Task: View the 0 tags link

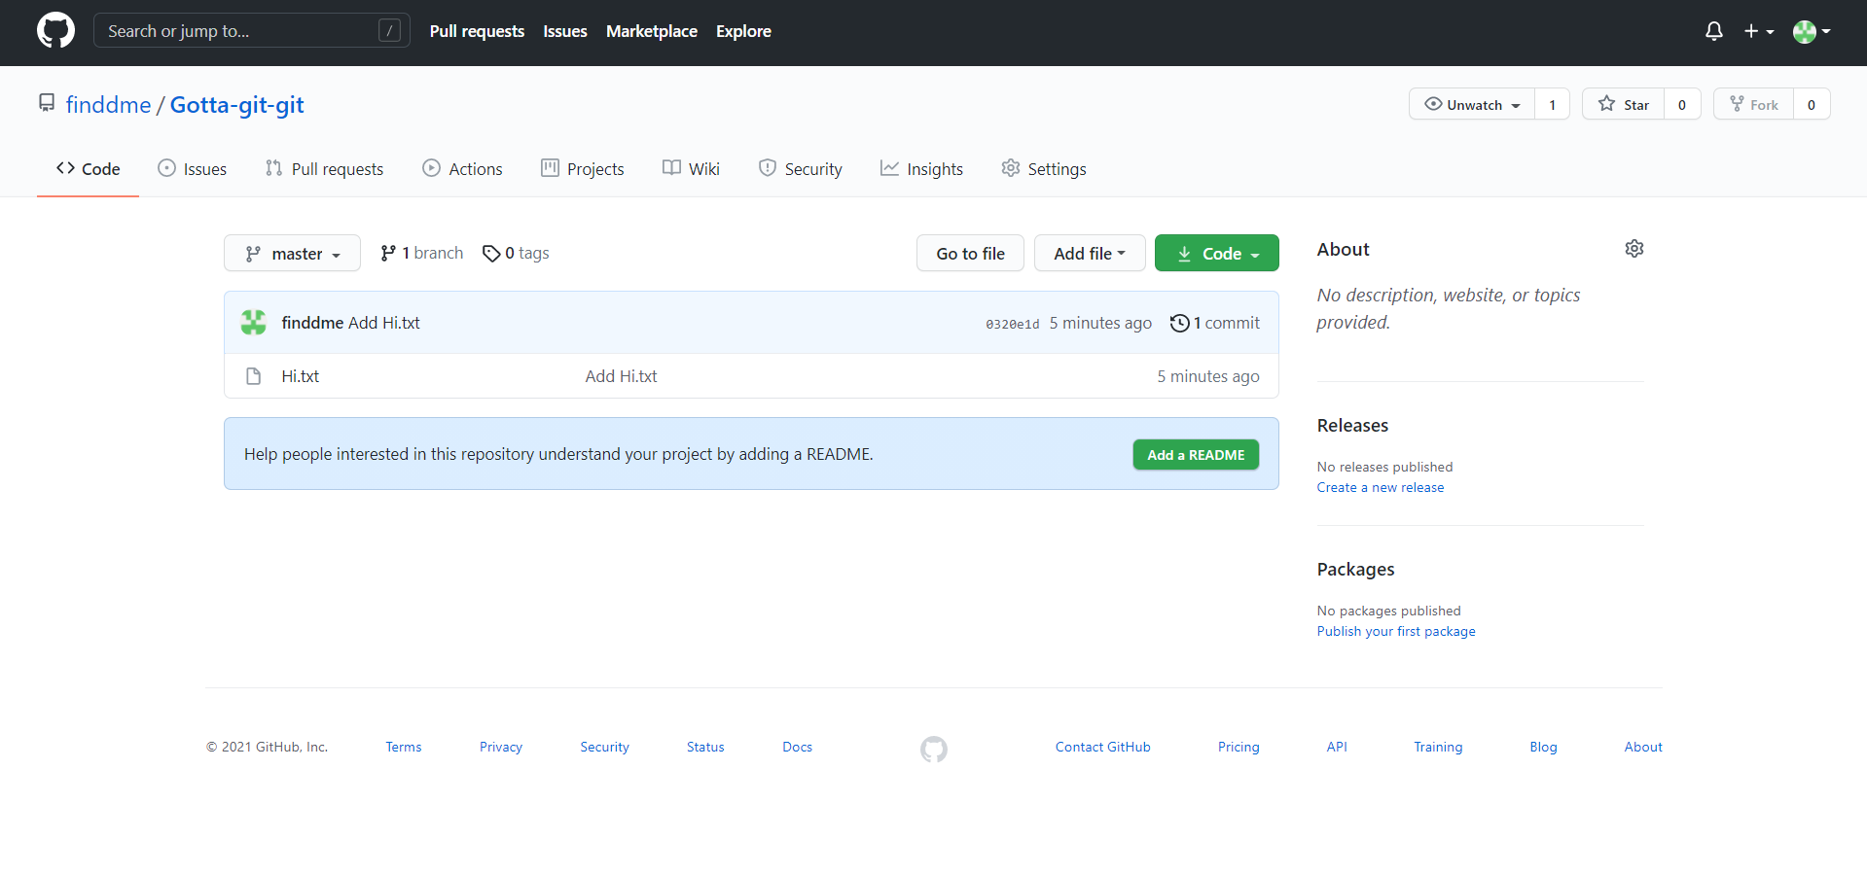Action: coord(516,253)
